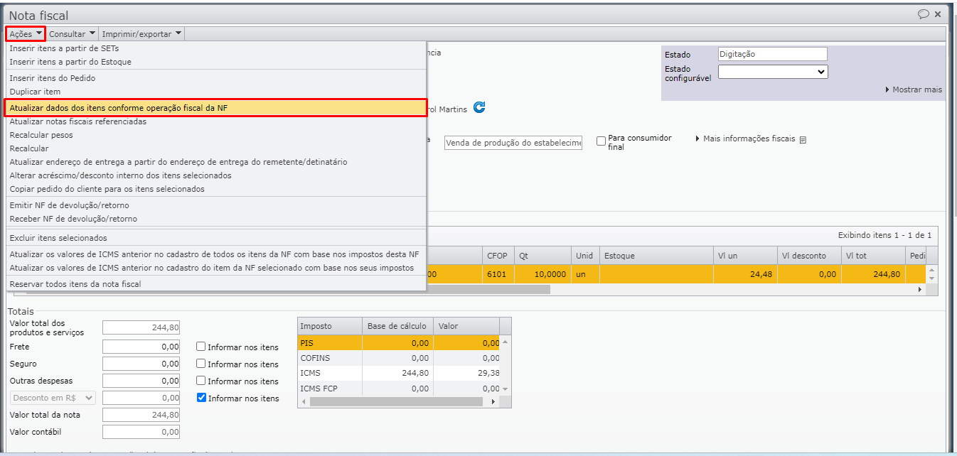
Task: Select the PIS tax row
Action: (398, 343)
